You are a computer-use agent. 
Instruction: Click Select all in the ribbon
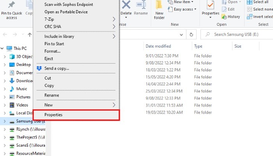tap(258, 2)
